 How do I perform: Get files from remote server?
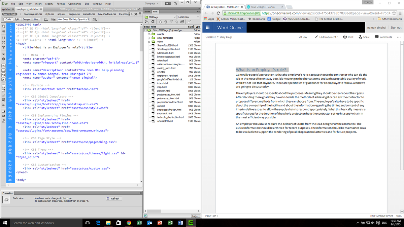161,22
